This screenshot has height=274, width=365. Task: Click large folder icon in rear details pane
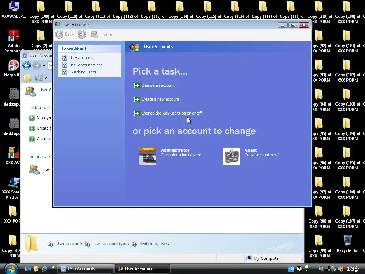coord(32,243)
